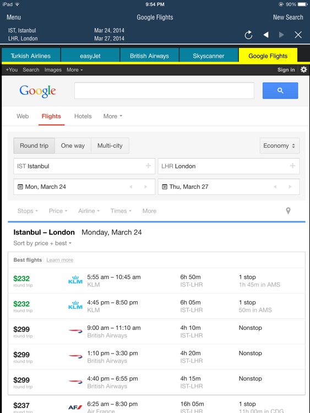Expand the Times filter

pos(121,211)
